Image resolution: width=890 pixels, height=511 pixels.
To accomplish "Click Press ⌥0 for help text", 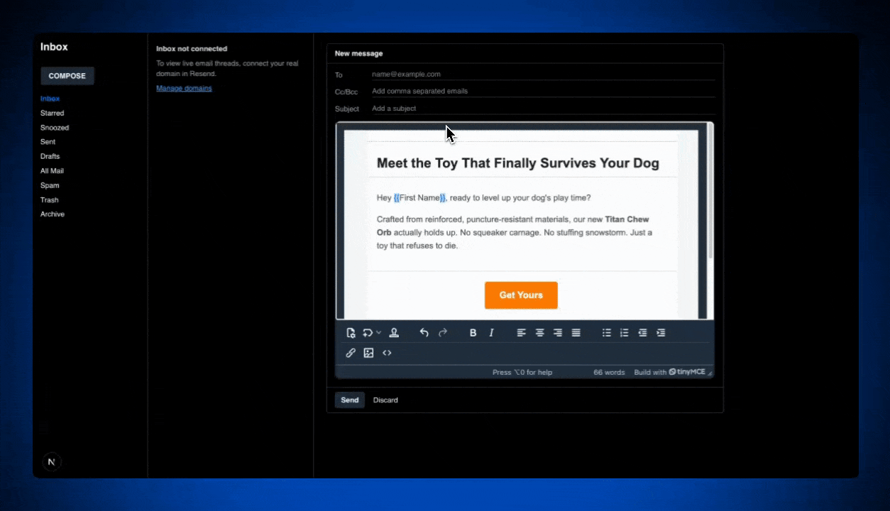I will click(522, 372).
